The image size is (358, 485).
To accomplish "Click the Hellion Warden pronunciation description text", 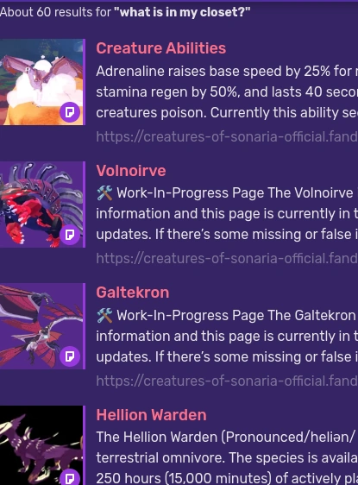I will pos(227,457).
